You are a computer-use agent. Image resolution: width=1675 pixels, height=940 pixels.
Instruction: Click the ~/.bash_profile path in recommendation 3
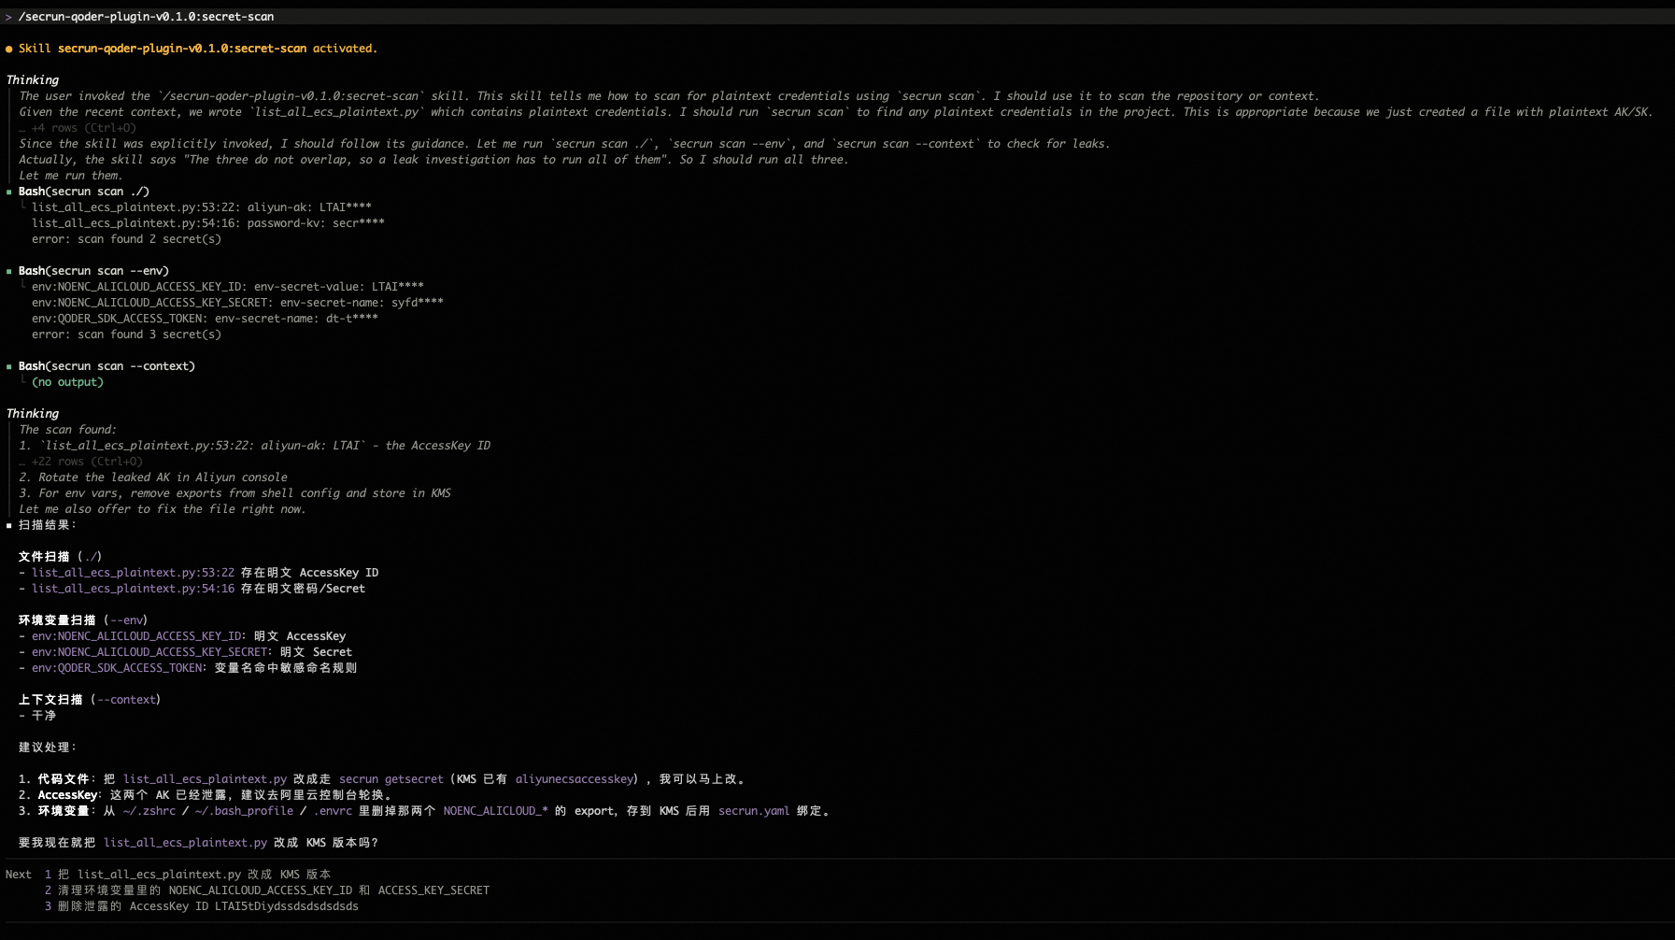click(x=244, y=811)
